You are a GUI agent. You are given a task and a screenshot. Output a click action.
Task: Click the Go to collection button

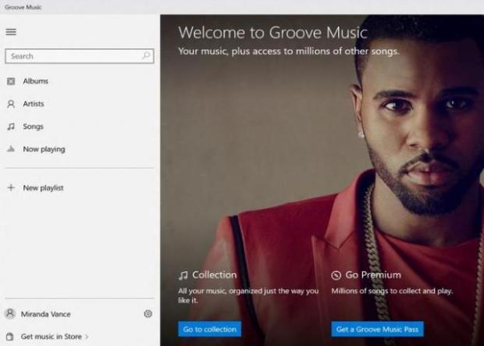[x=209, y=329]
